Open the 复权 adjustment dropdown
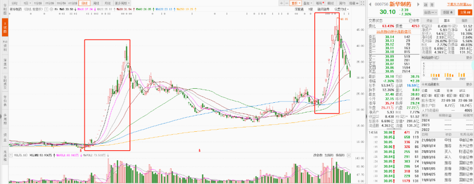The height and width of the screenshot is (184, 474). (296, 3)
